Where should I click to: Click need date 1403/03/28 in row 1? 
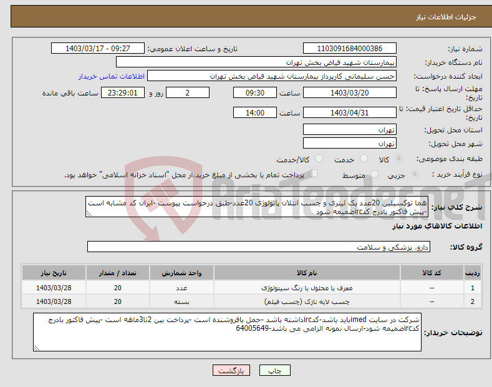[x=54, y=288]
